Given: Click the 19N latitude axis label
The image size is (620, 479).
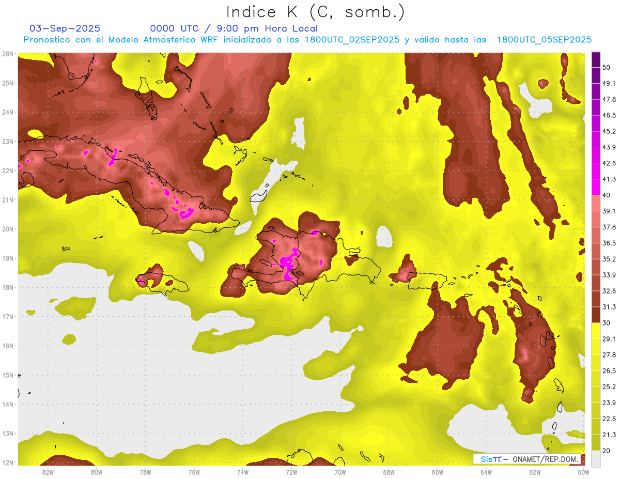Looking at the screenshot, I should tap(8, 258).
